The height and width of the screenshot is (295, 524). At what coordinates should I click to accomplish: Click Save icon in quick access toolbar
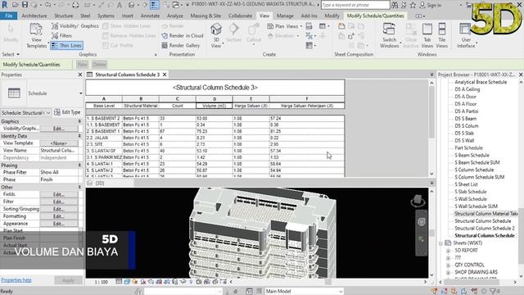click(x=25, y=5)
